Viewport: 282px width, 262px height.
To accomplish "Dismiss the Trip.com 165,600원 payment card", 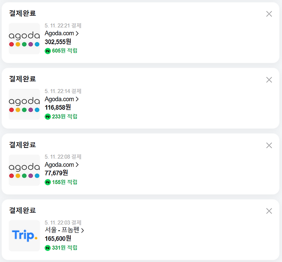I will [x=269, y=211].
